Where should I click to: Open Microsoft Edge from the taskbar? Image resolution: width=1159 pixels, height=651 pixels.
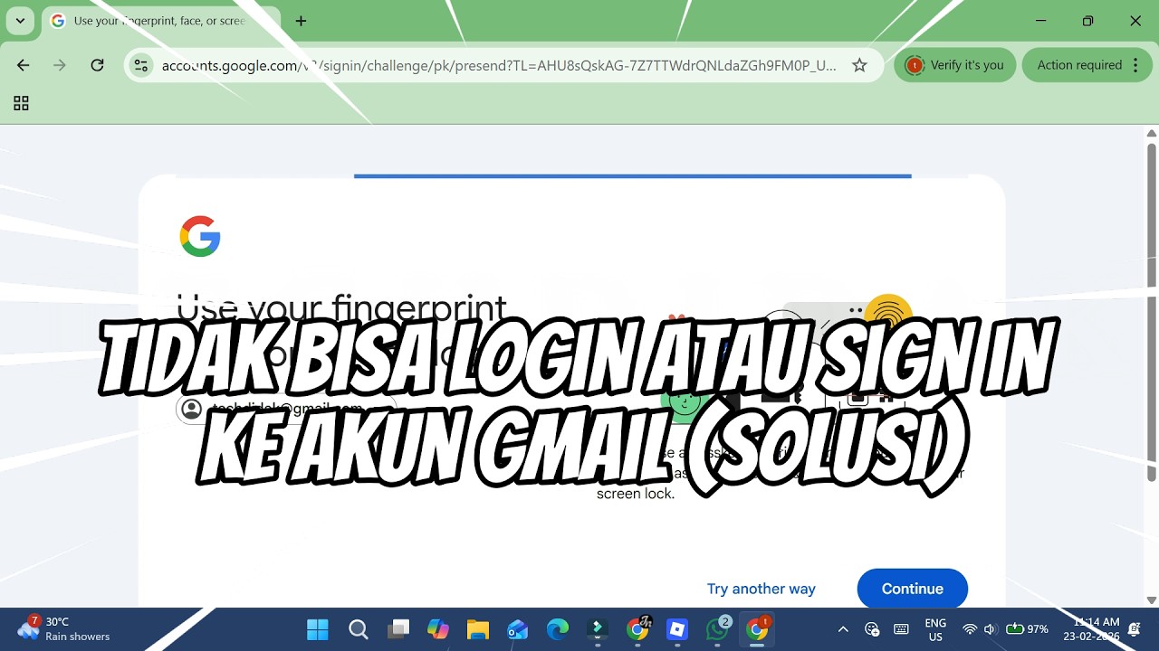(x=557, y=629)
